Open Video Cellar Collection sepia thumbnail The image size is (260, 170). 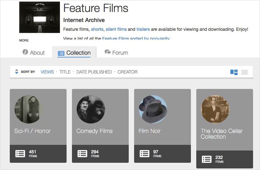215,109
